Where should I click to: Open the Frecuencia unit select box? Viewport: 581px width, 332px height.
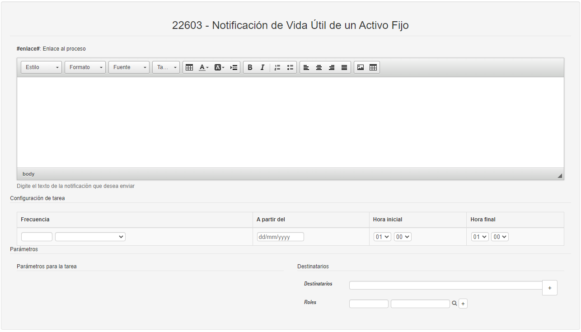[x=90, y=237]
